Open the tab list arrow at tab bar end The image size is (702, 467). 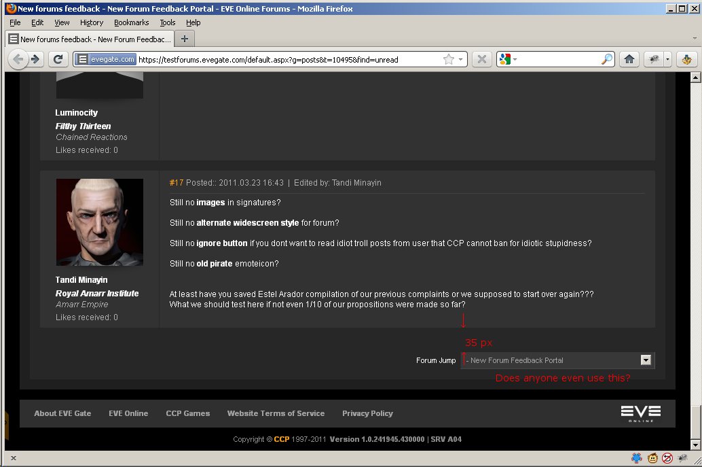tap(695, 39)
